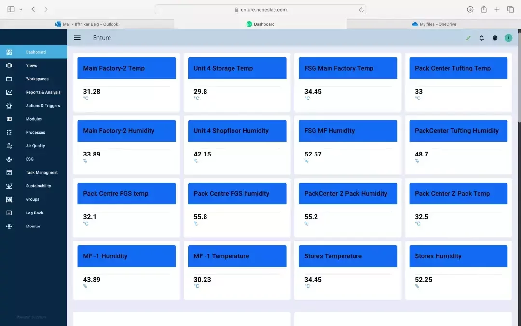
Task: Click the Actions & Triggers alarm icon
Action: point(9,106)
